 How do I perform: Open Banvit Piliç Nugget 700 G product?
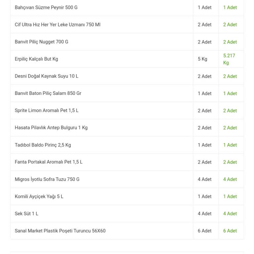tap(41, 42)
